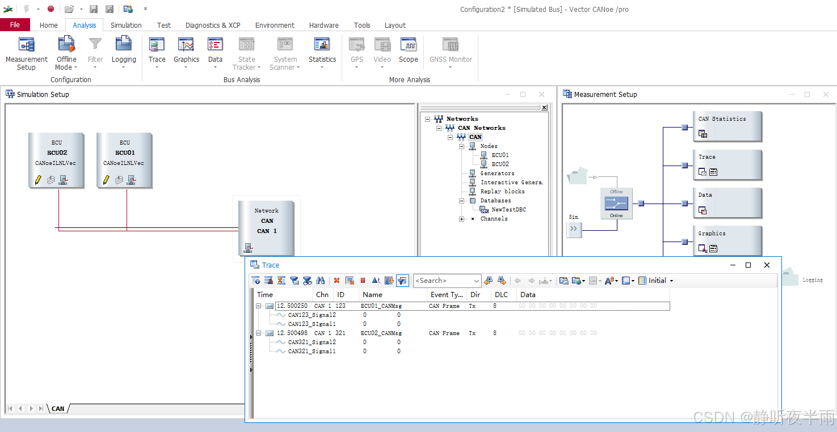Collapse the Nodes tree branch
837x432 pixels.
[x=461, y=146]
